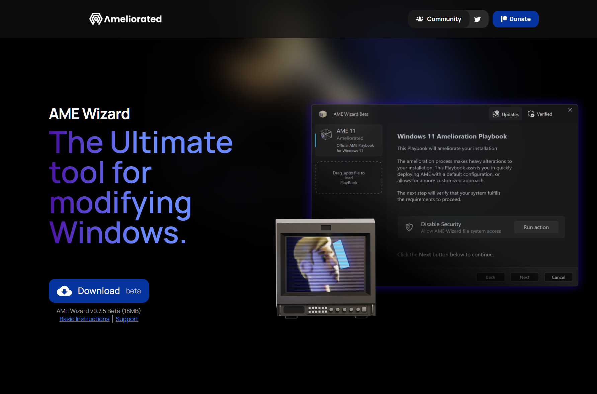Open the Community link
Screen dimensions: 597x394
[439, 19]
